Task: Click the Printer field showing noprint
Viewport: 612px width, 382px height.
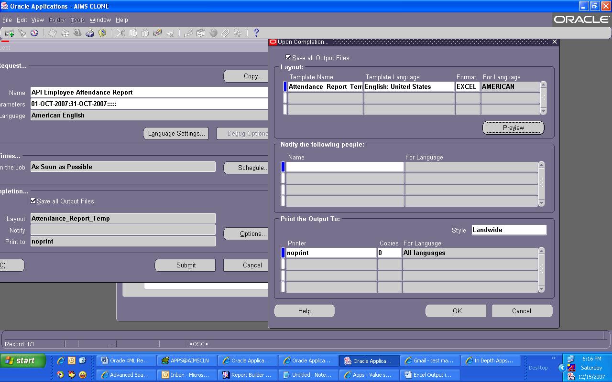Action: 331,253
